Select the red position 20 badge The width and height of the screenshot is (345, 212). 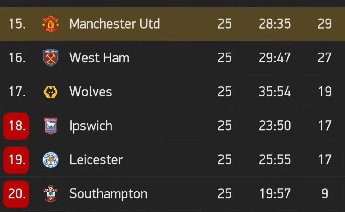(16, 194)
